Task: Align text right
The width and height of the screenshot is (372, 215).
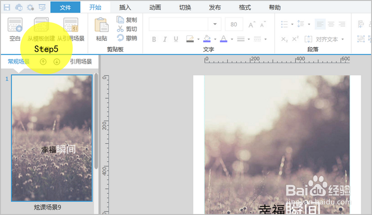Action: point(342,24)
